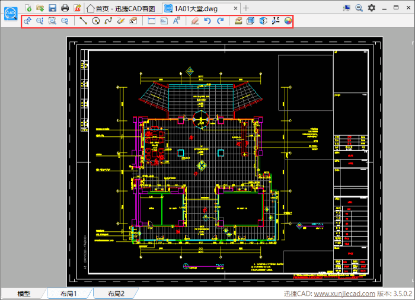The width and height of the screenshot is (415, 300).
Task: Select the line drawing tool
Action: point(83,21)
